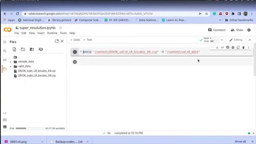Copy link to cell

pos(222,48)
